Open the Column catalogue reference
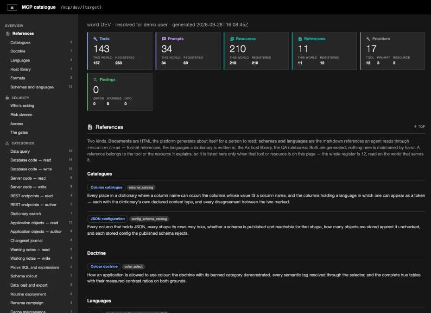This screenshot has height=313, width=431. point(106,188)
